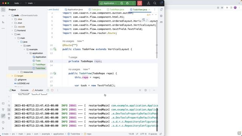The image size is (242, 136).
Task: Toggle soft-wrap in console
Action: pyautogui.click(x=9, y=105)
